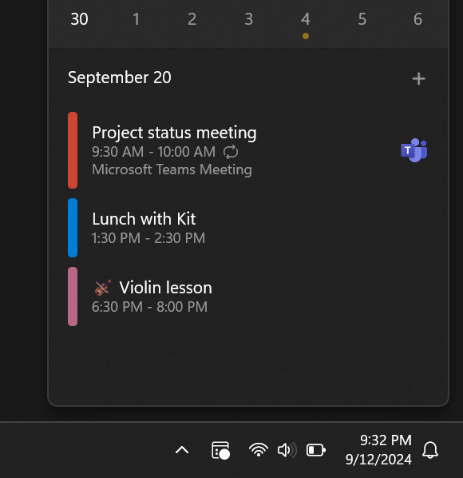
Task: Open the notification bell in taskbar
Action: 430,450
